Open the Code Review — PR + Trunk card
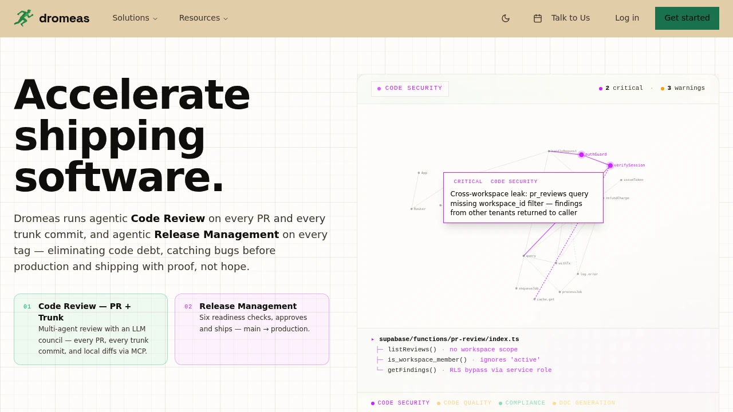The image size is (733, 412). coord(90,329)
